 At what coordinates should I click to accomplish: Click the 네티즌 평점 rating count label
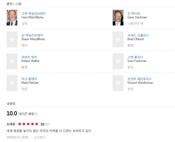coord(28,114)
